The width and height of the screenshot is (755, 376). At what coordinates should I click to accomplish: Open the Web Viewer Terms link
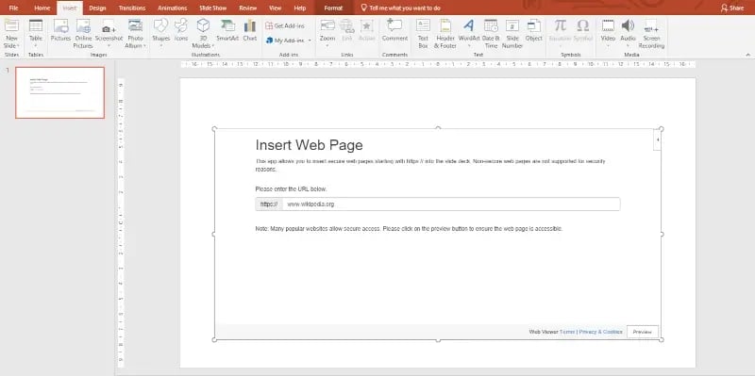[x=567, y=332]
